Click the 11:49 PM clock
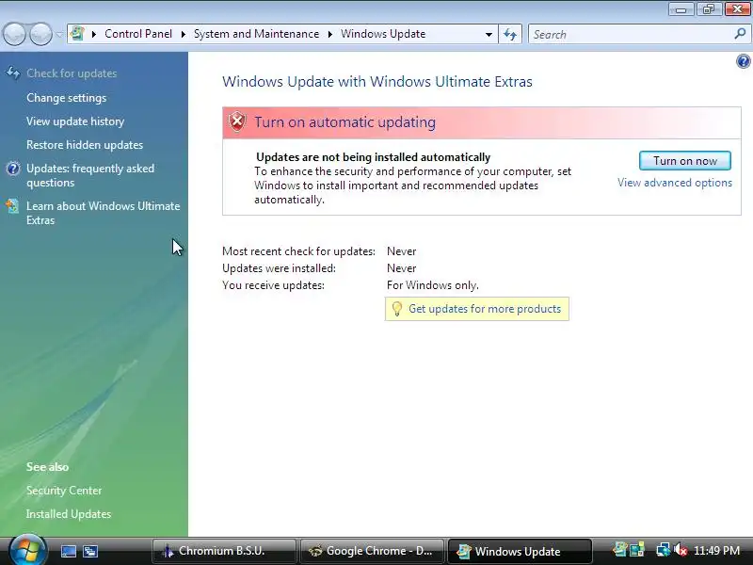 tap(717, 550)
